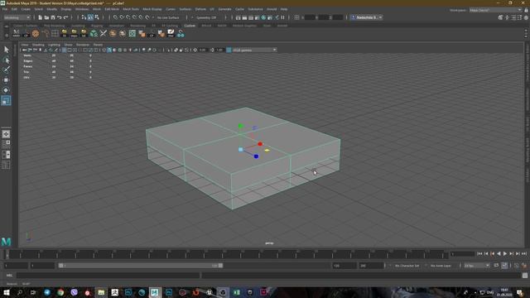
Task: Toggle textured display in viewport
Action: 125,50
